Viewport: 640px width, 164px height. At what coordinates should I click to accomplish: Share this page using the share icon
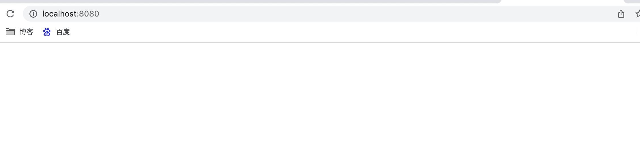pos(621,14)
